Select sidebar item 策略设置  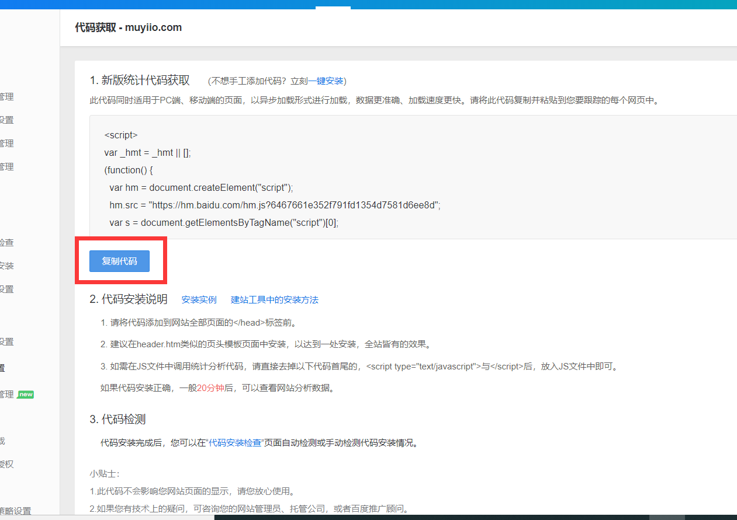pos(16,511)
